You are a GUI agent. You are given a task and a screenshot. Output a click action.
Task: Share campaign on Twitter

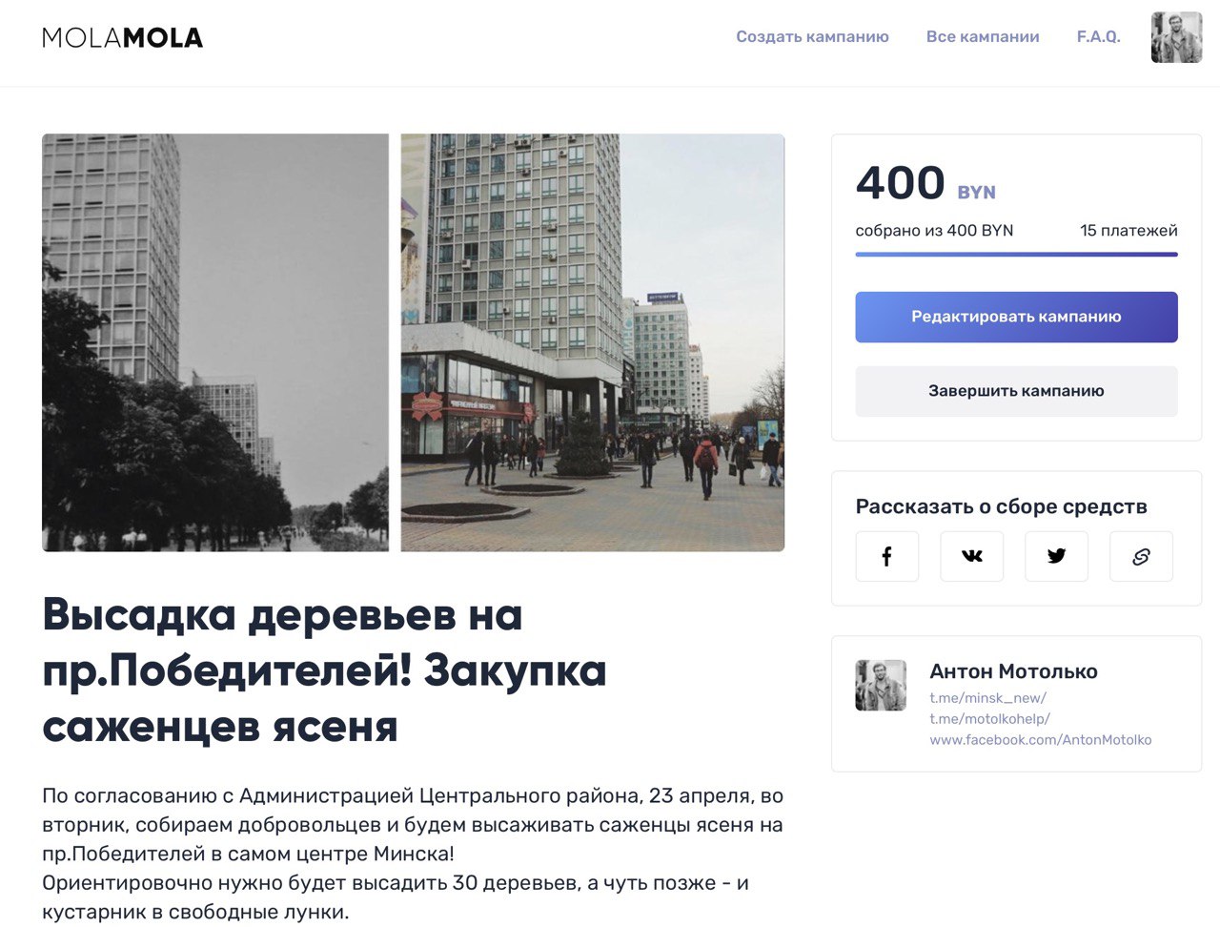point(1056,556)
